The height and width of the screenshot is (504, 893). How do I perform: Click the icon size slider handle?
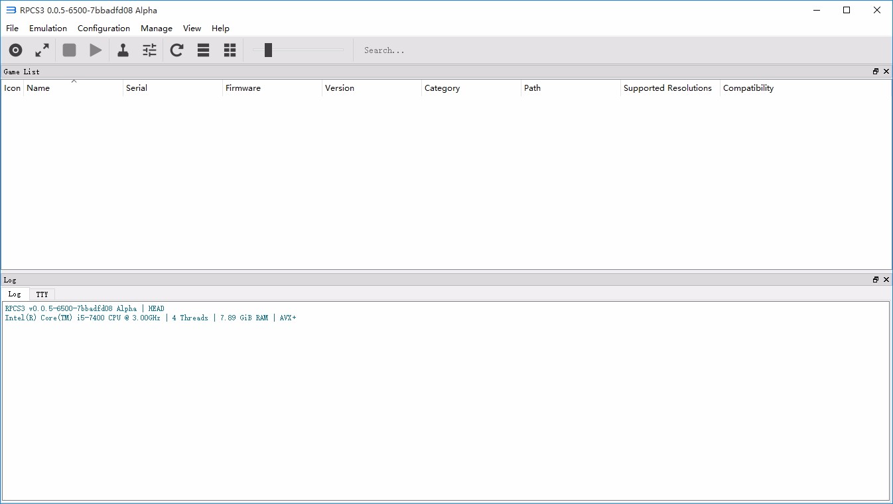(268, 50)
